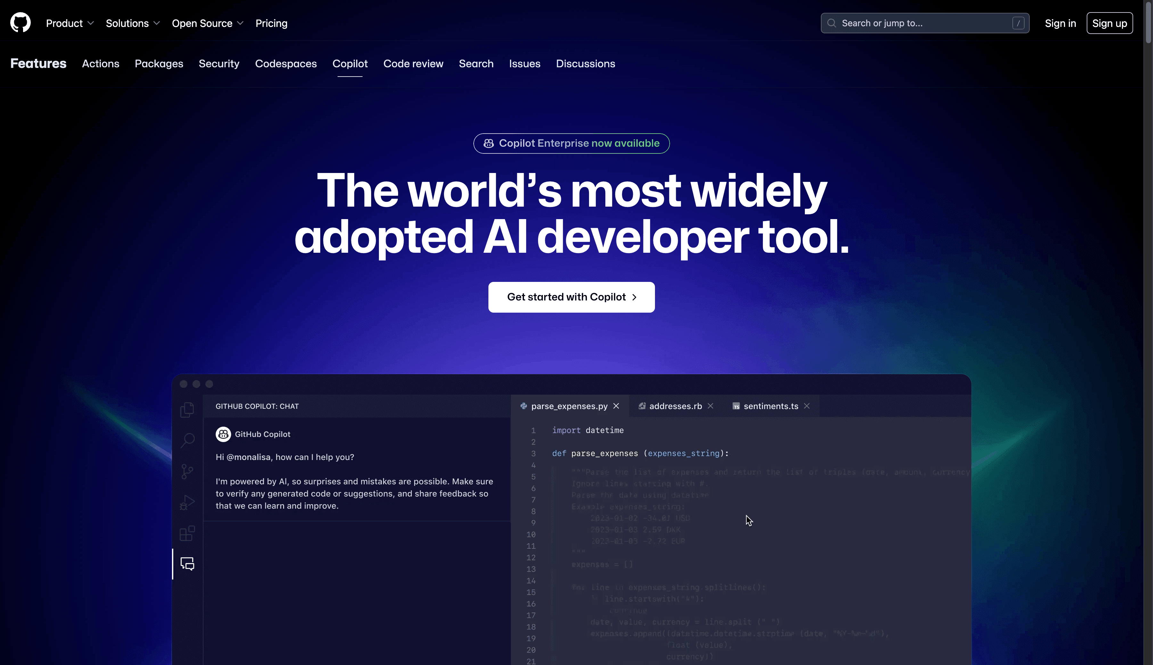
Task: Open the Search icon in editor sidebar
Action: tap(187, 440)
